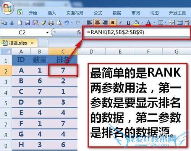The image size is (191, 151).
Task: Toggle Bold formatting
Action: point(113,22)
